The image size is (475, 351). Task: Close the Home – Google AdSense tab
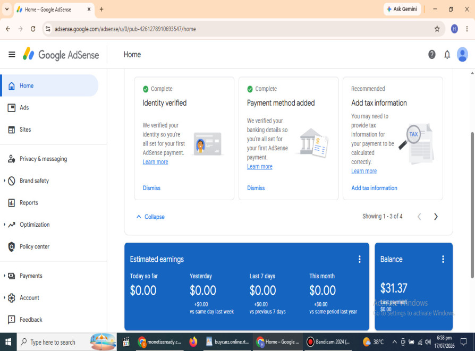coord(89,10)
